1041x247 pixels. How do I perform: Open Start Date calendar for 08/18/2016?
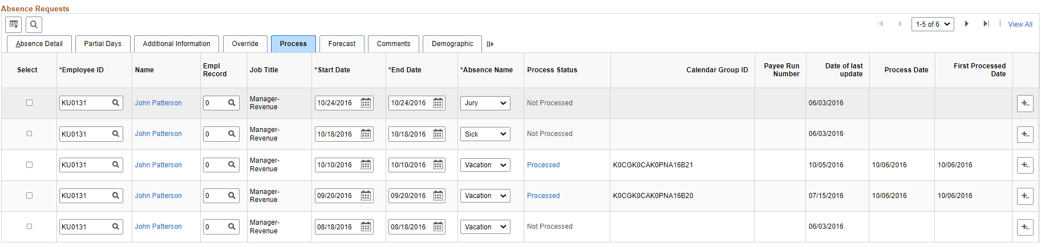point(366,227)
